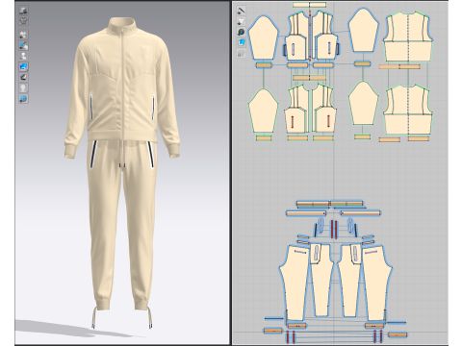Click the top cube icon in 3D window toolbar

coord(23,11)
